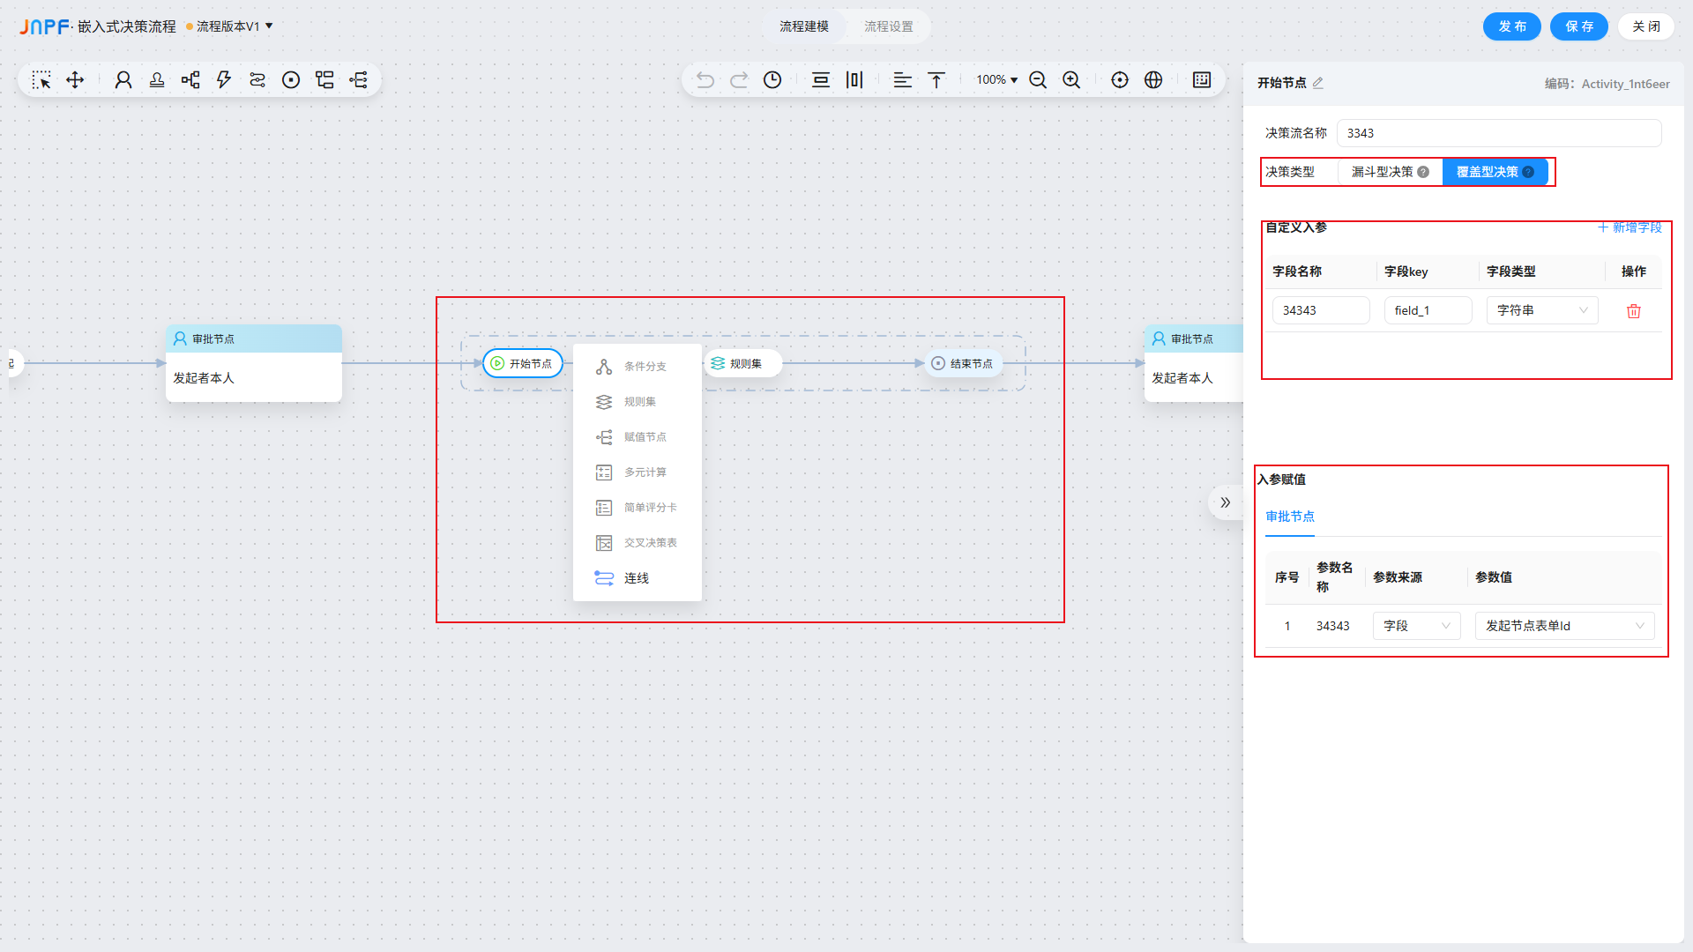1693x952 pixels.
Task: Collapse the right properties panel
Action: tap(1225, 502)
